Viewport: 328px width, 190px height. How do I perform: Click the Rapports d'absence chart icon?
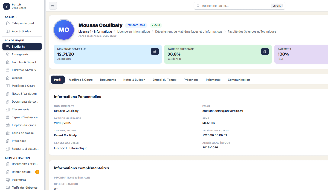pos(8,149)
